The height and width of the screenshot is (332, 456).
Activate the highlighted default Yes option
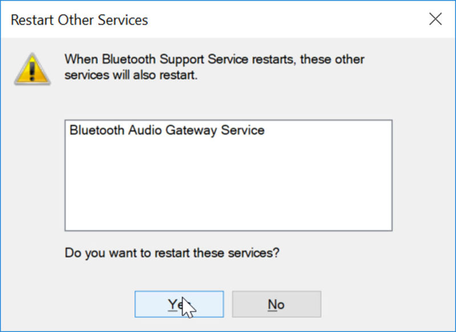point(178,303)
